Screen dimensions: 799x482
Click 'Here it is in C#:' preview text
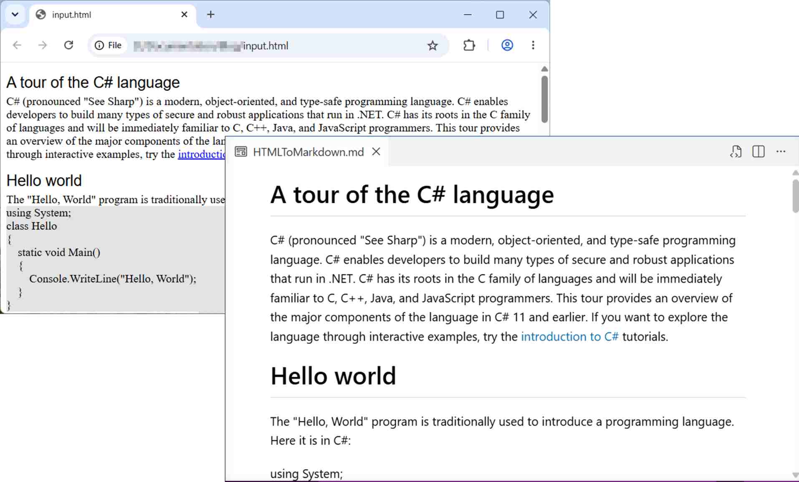[311, 441]
